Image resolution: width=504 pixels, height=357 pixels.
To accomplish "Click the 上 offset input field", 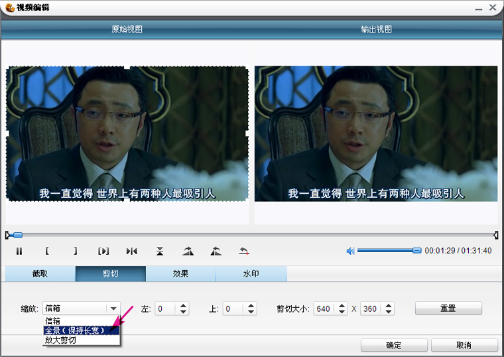I will [233, 309].
